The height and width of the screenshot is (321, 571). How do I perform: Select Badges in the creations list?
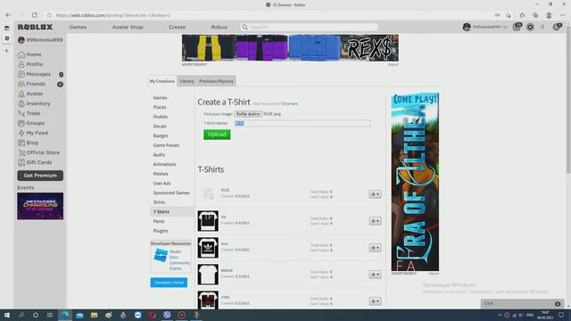click(161, 136)
